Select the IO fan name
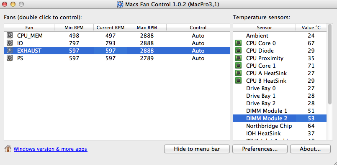 [20, 43]
